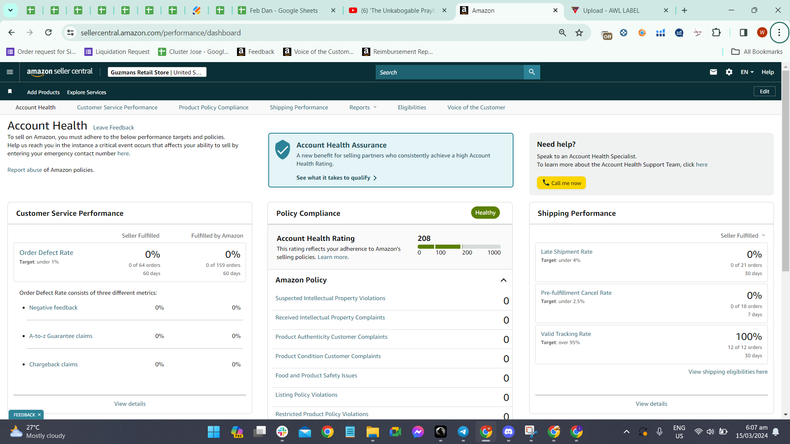Open the Guzmans Retail Store account selector
Viewport: 790px width, 444px height.
[x=157, y=72]
